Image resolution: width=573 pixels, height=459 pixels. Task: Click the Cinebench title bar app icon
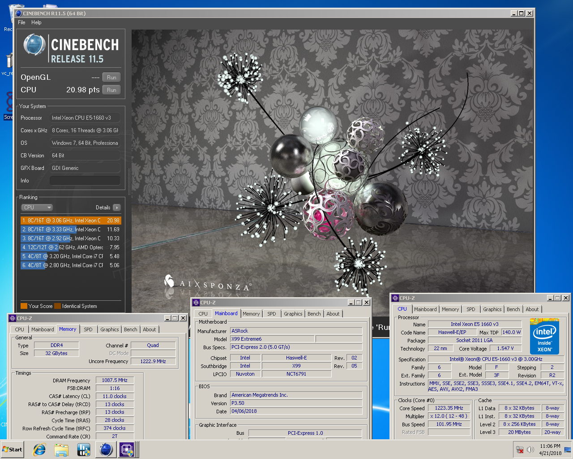coord(18,13)
